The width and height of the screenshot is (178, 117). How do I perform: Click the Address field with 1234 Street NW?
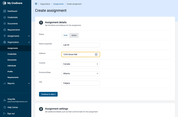pos(80,54)
